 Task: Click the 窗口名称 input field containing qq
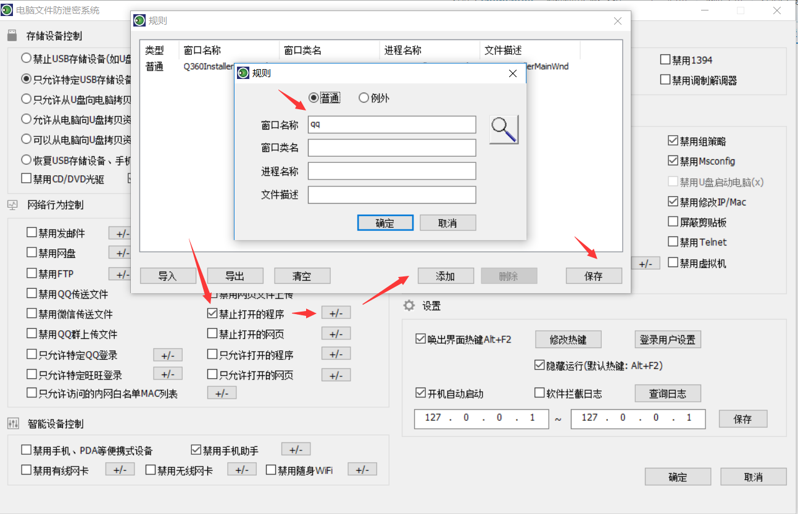[391, 125]
